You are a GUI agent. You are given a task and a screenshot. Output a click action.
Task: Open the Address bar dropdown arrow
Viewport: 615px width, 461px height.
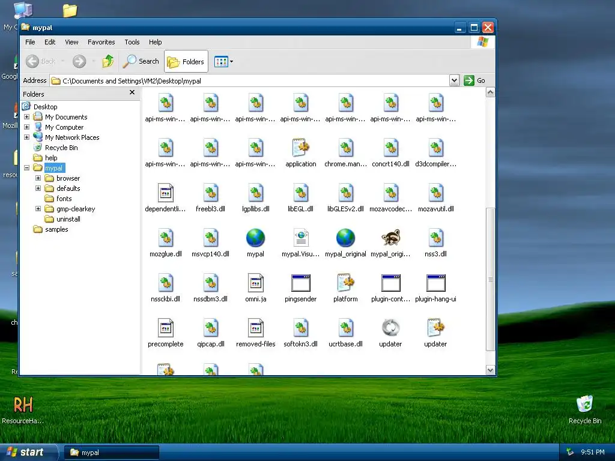454,80
